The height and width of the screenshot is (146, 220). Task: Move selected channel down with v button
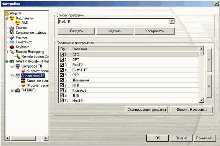point(209,86)
